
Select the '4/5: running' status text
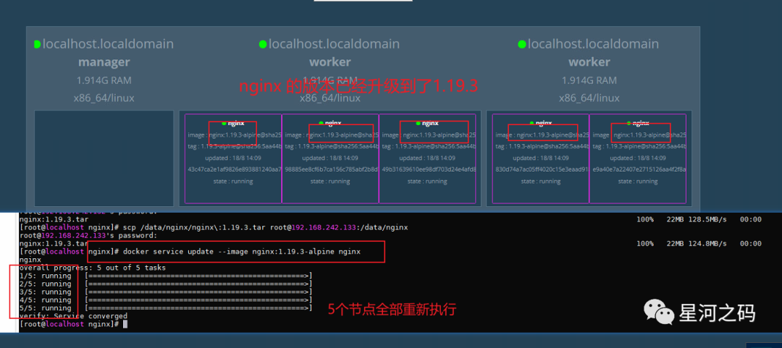point(45,300)
